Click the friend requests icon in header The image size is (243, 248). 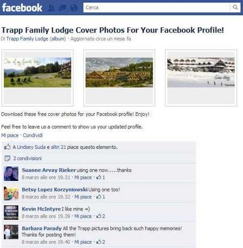pyautogui.click(x=52, y=8)
